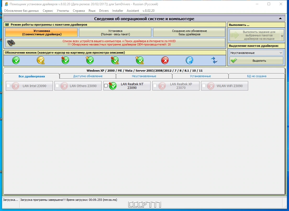Click green checkmark icon on LAN Realtek NT
289x211 pixels.
[113, 86]
